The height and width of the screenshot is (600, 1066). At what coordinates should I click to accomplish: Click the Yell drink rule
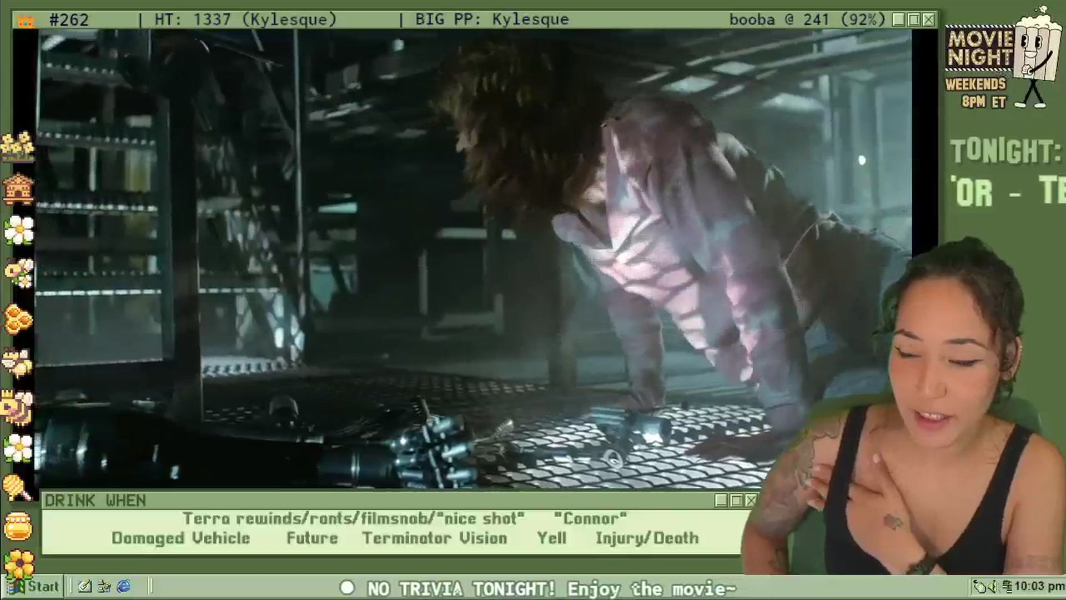point(551,538)
